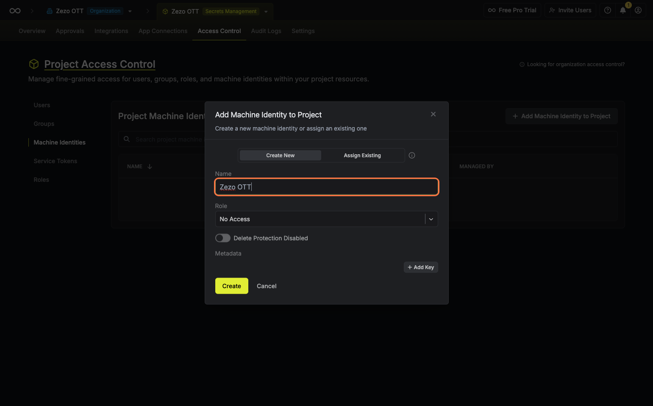Viewport: 653px width, 406px height.
Task: Click the Infisical infinity logo icon
Action: (x=15, y=11)
